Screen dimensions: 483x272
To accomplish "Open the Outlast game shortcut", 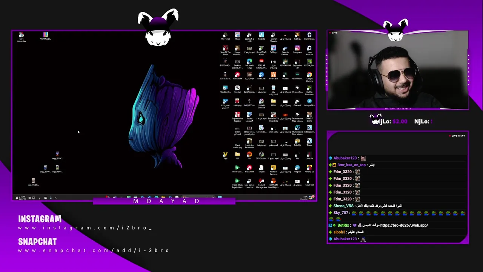I will (285, 76).
